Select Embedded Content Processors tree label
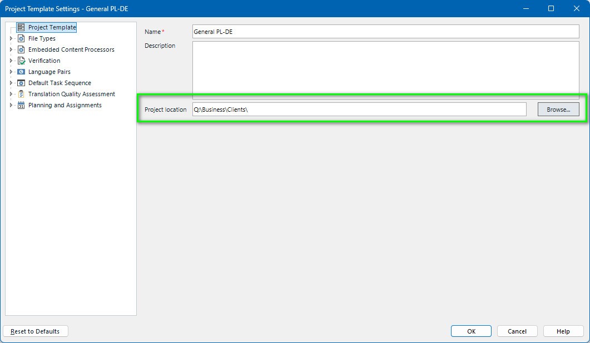 (71, 49)
